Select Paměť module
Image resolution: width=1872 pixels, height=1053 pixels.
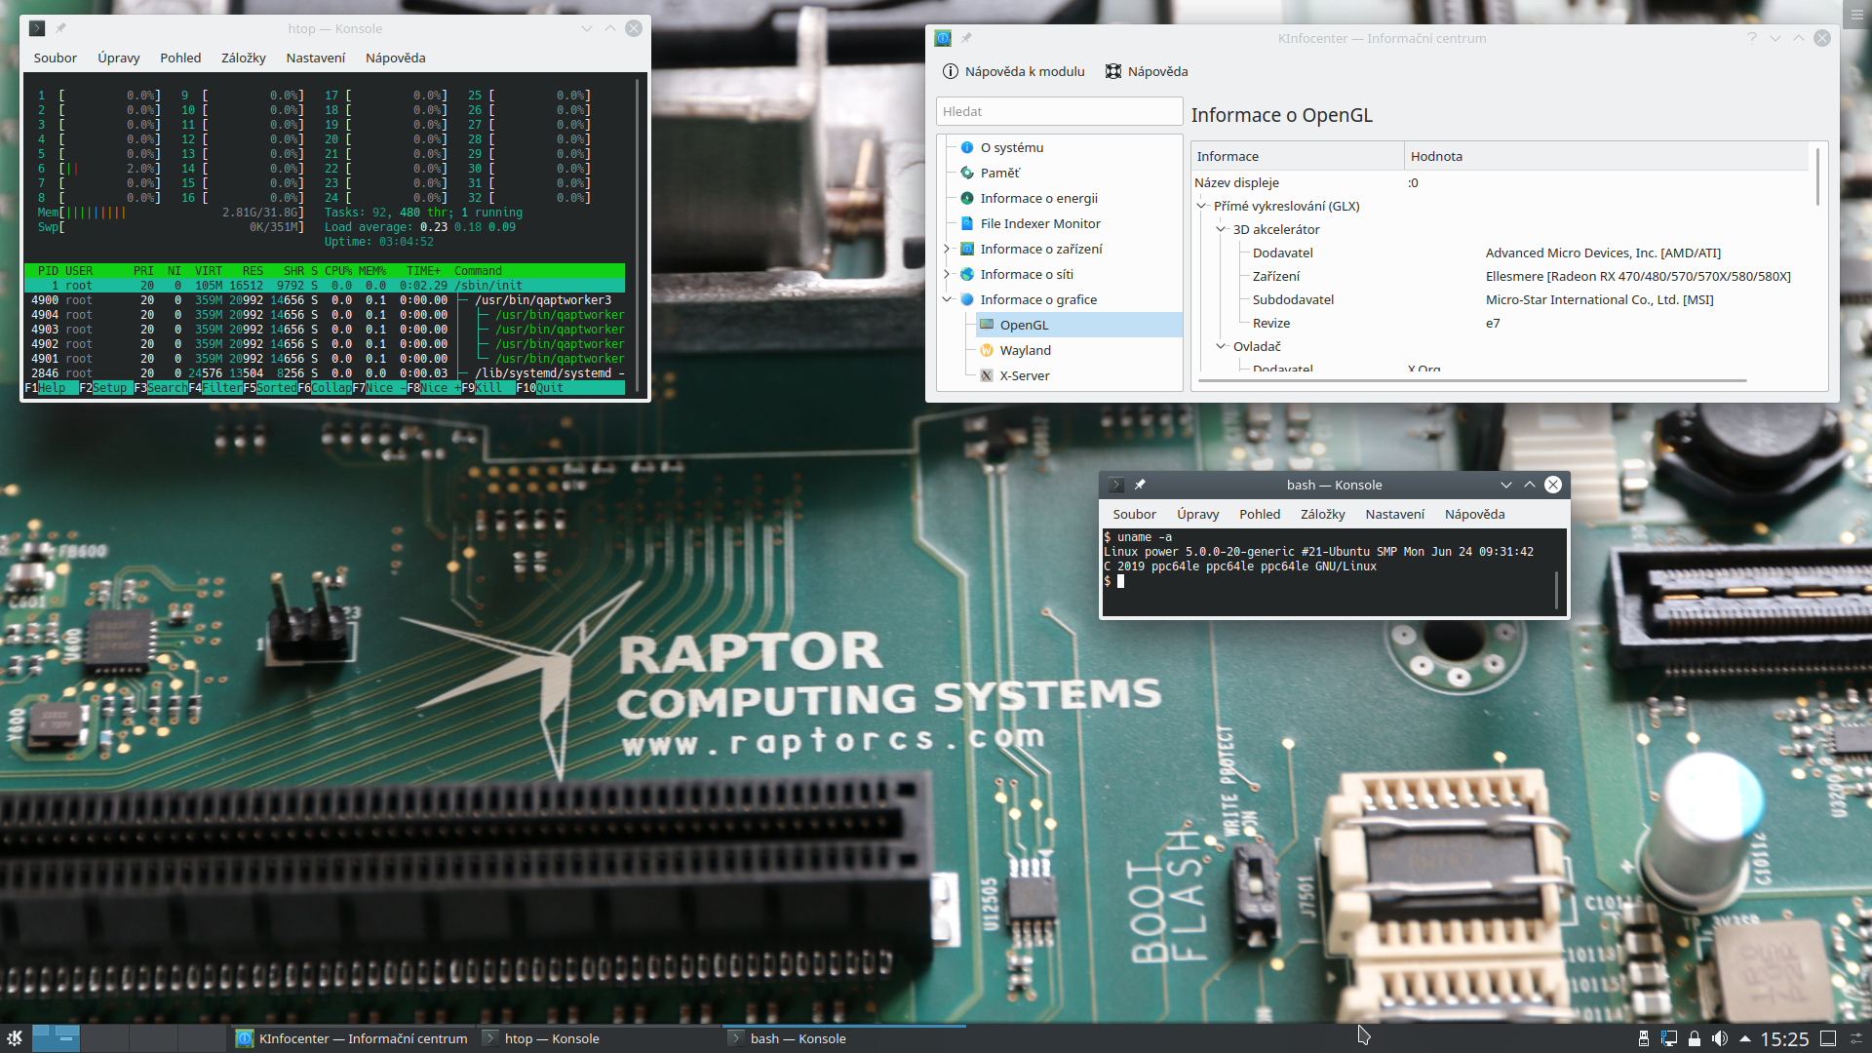(x=1000, y=173)
